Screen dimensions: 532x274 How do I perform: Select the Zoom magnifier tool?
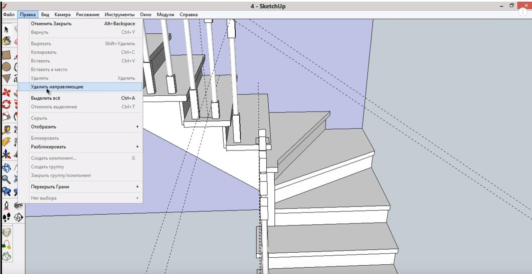tap(6, 180)
